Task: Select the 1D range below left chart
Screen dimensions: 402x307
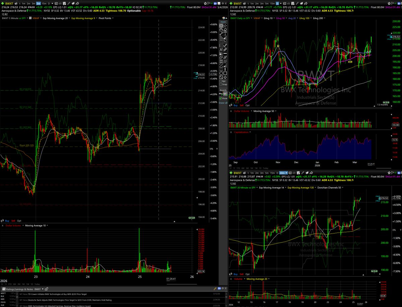Action: (32, 284)
